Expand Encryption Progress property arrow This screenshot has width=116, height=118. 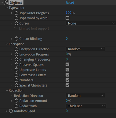11,54
